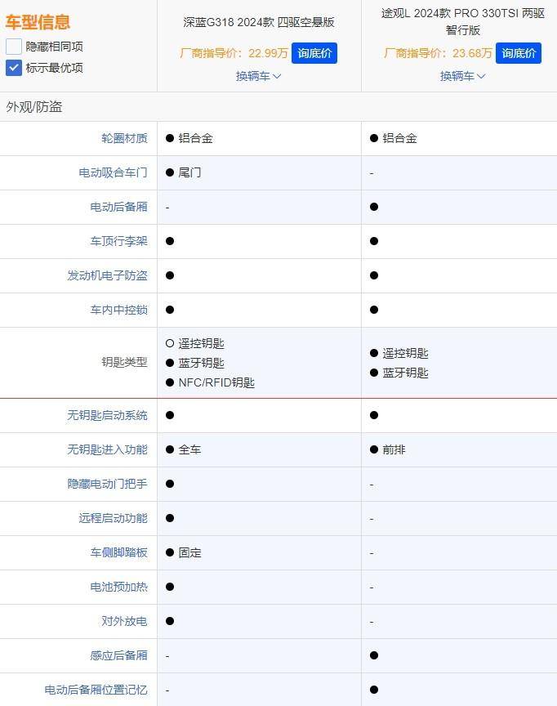The width and height of the screenshot is (557, 706).
Task: Open the 车顶行李架 parameter label
Action: click(118, 242)
